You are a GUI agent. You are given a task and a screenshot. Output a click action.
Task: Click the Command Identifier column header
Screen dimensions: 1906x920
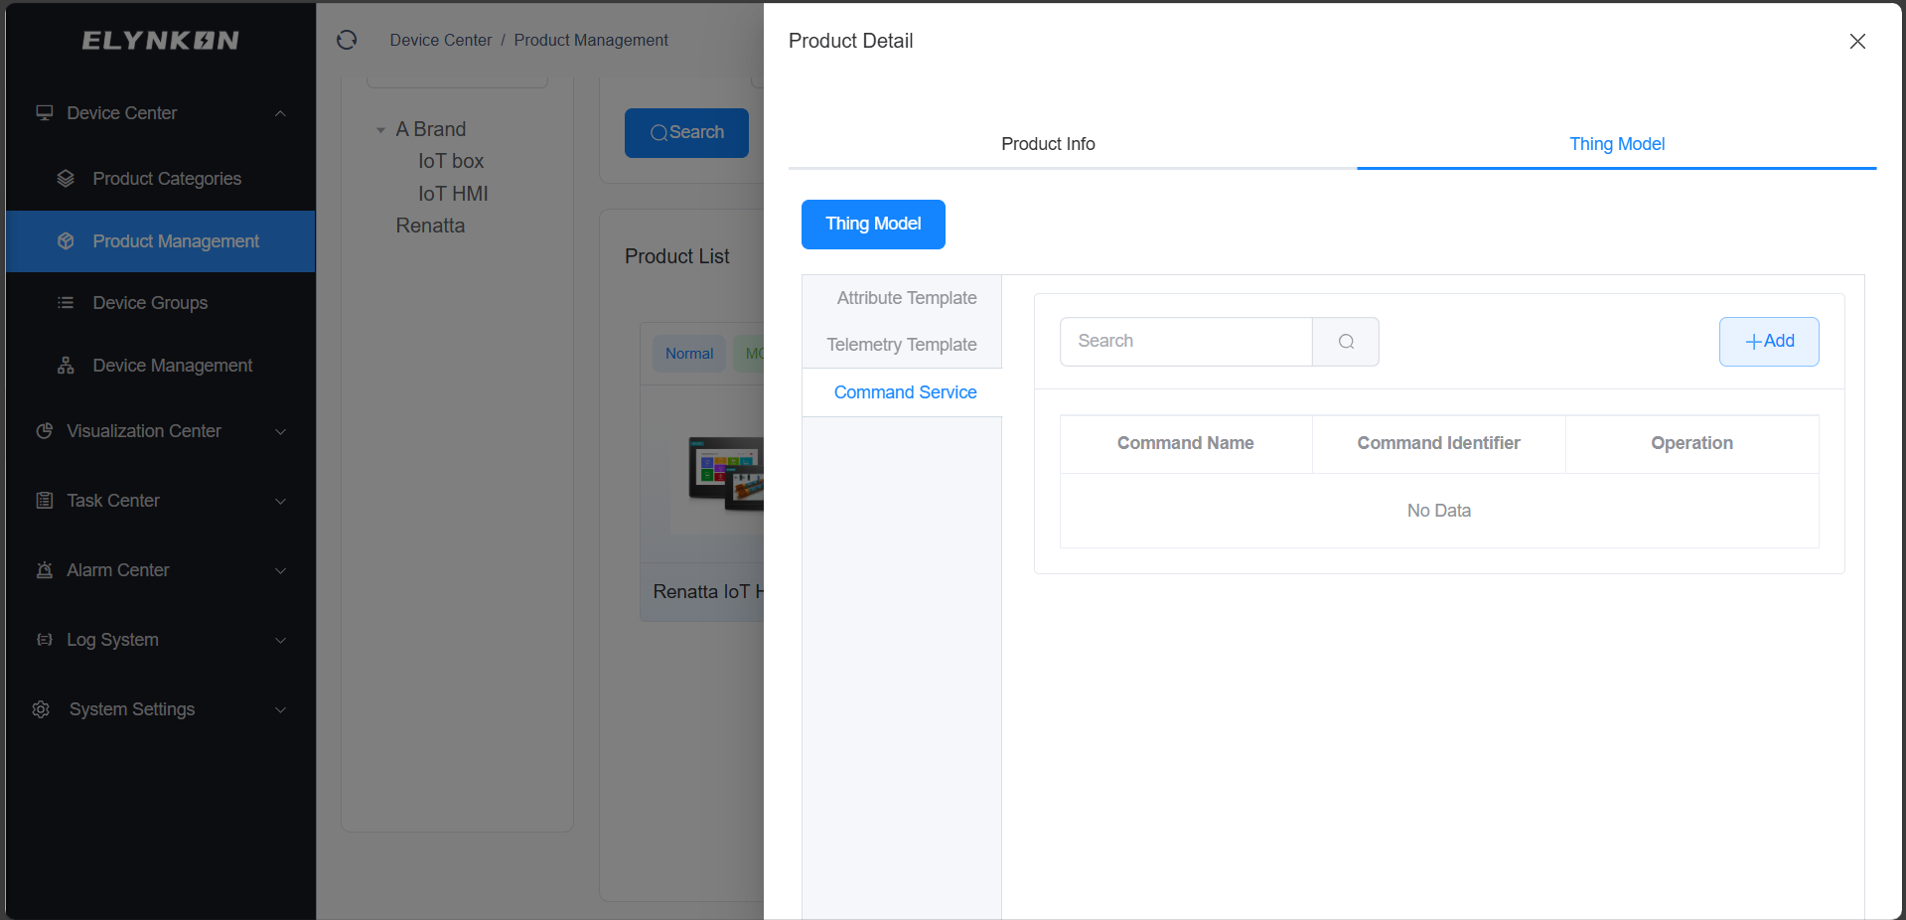(x=1439, y=443)
